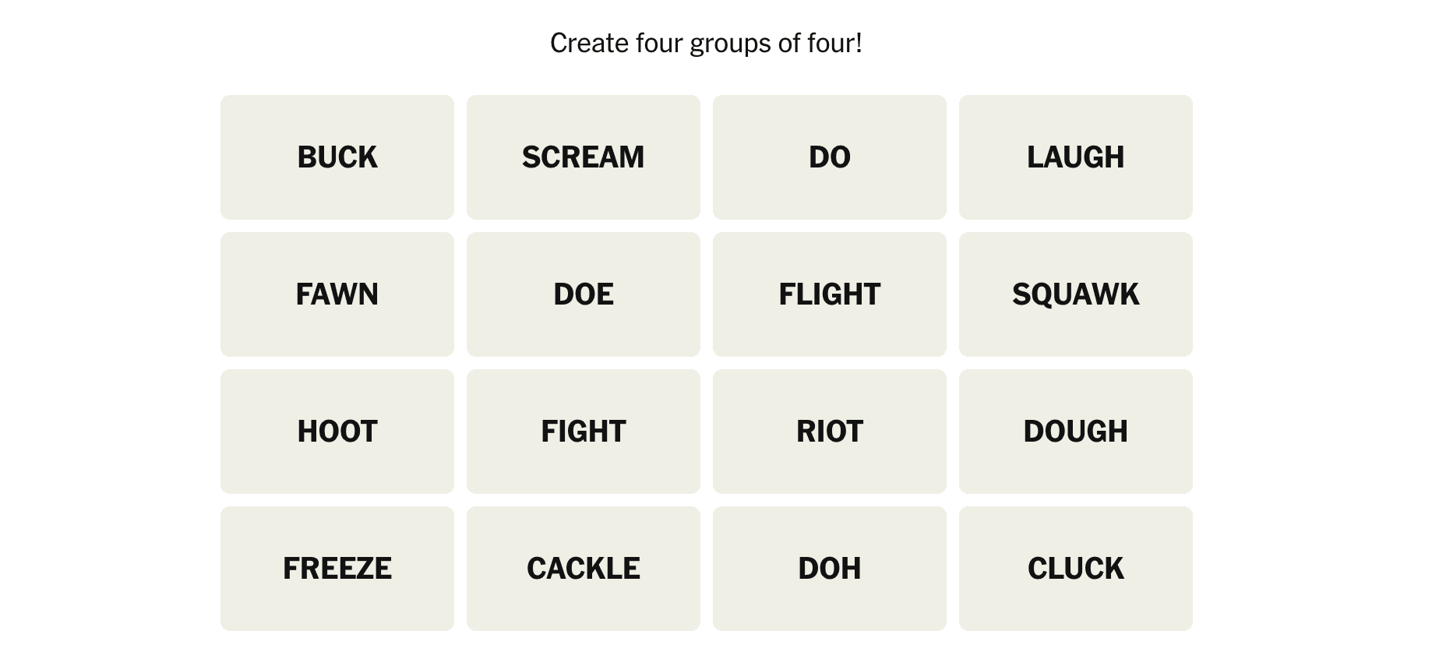Pick the RIOT tile

pos(829,432)
